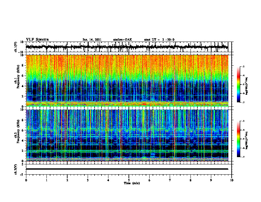Image resolution: width=261 pixels, height=202 pixels.
Task: Click the log(PSD) label beside ch.2 color bar
Action: (247, 140)
